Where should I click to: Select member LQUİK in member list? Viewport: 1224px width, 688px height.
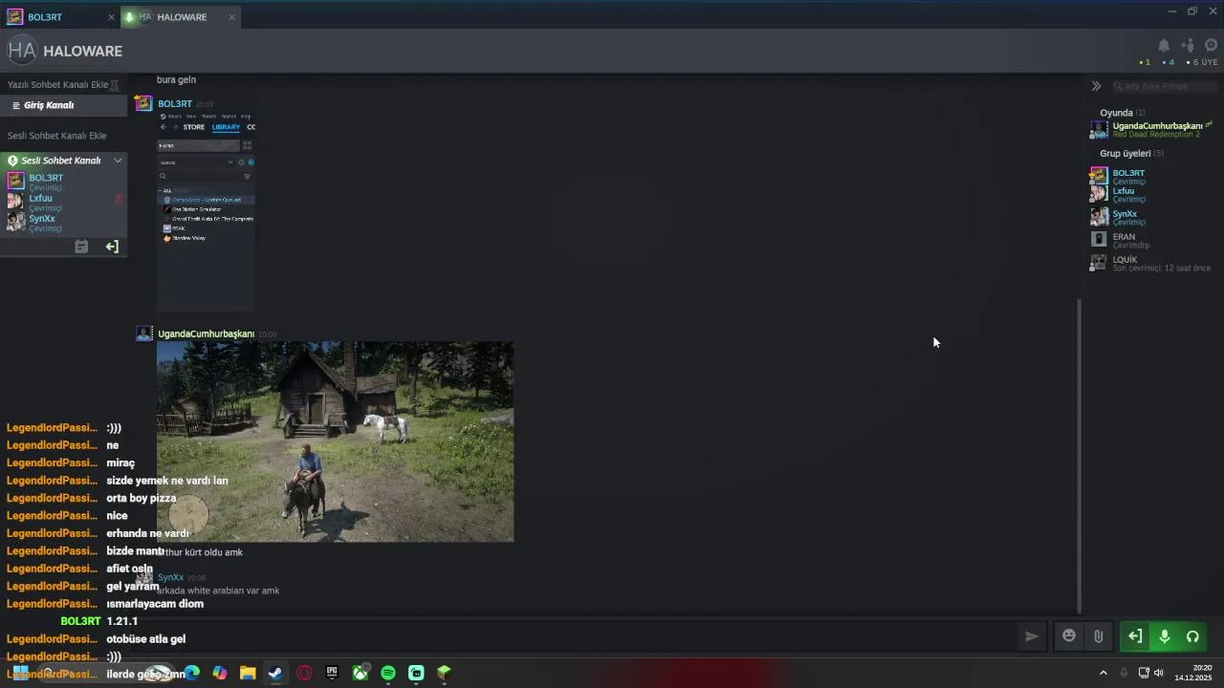[1126, 260]
